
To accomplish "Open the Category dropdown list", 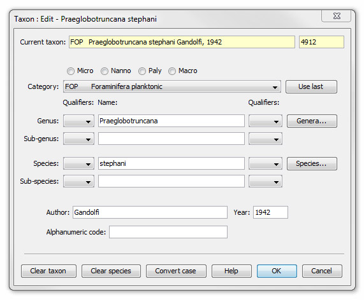I will click(x=171, y=87).
